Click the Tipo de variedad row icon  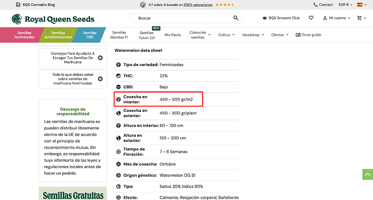coord(118,65)
